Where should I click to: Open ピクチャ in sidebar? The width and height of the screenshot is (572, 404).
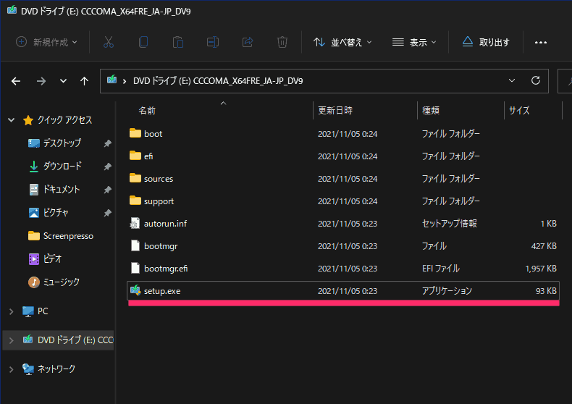56,213
